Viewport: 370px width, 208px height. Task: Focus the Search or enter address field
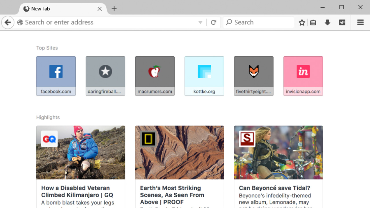pos(110,22)
